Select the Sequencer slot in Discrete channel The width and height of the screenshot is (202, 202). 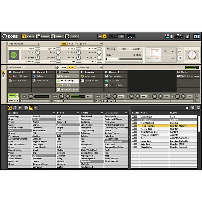tap(68, 76)
